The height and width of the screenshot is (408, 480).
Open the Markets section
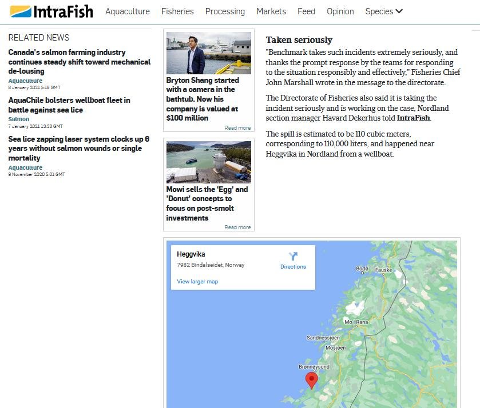[x=271, y=11]
